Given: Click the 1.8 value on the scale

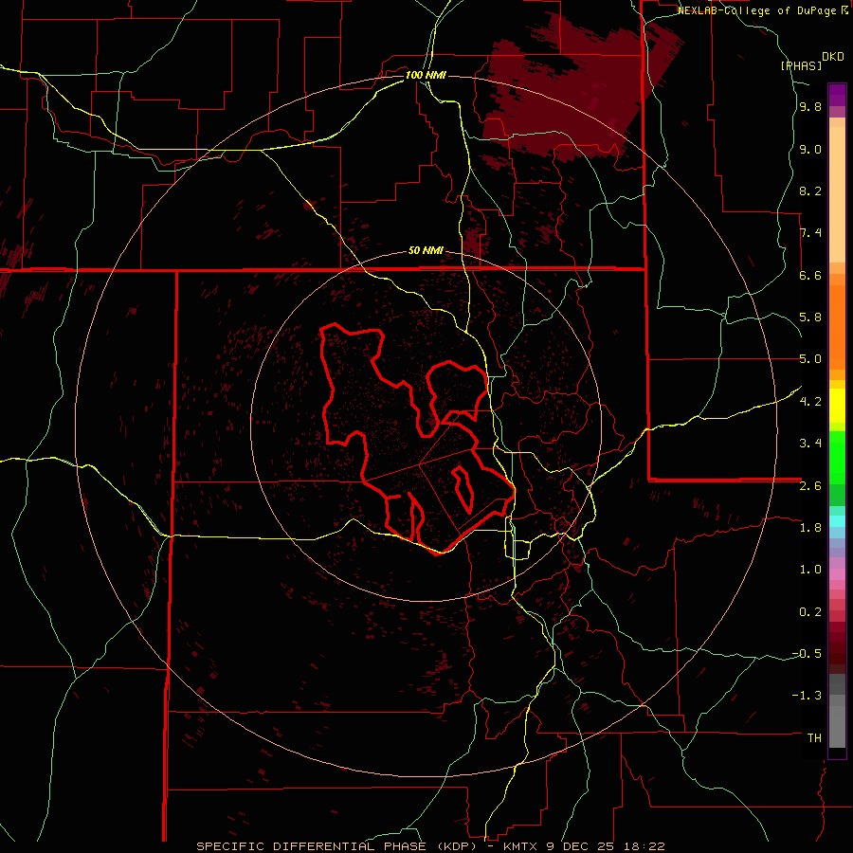Looking at the screenshot, I should click(810, 528).
